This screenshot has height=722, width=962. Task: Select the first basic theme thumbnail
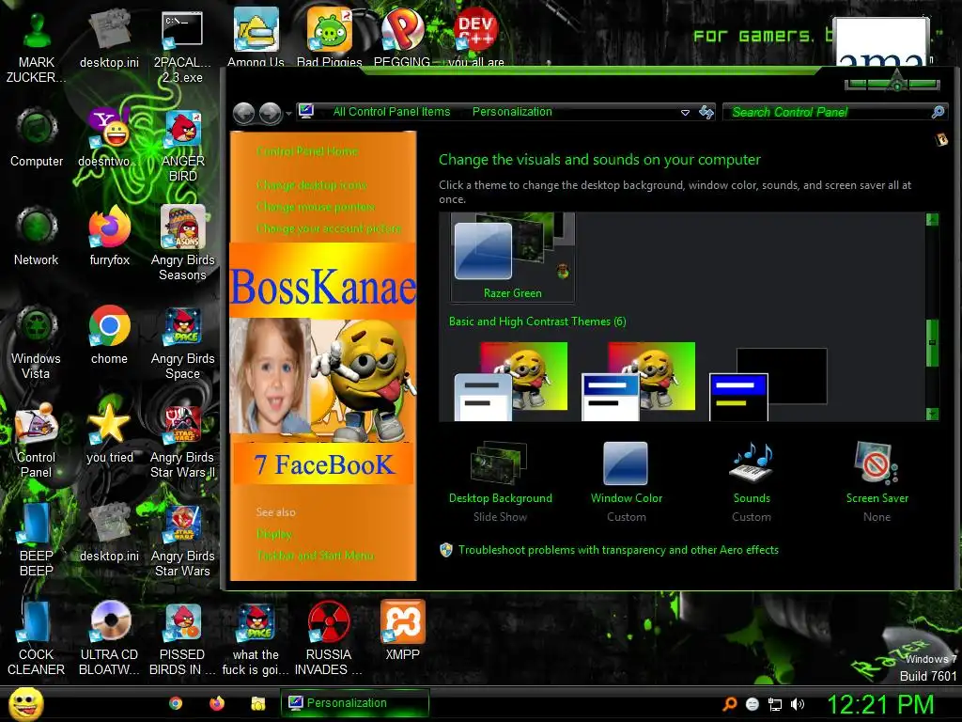510,382
